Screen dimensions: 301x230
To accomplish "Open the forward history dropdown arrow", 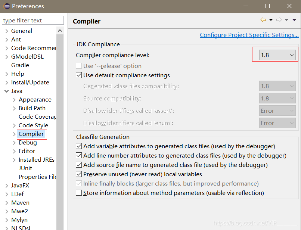I will tap(286, 20).
